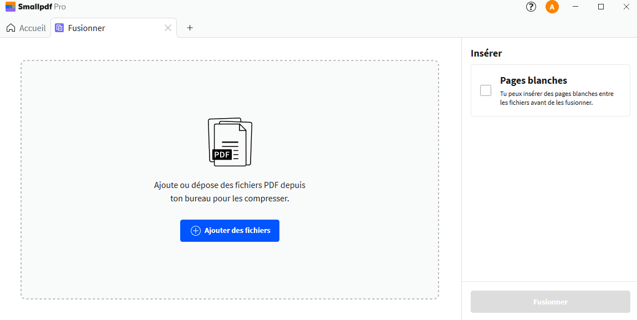Open the help question mark icon
Screen dimensions: 637x320
tap(531, 7)
